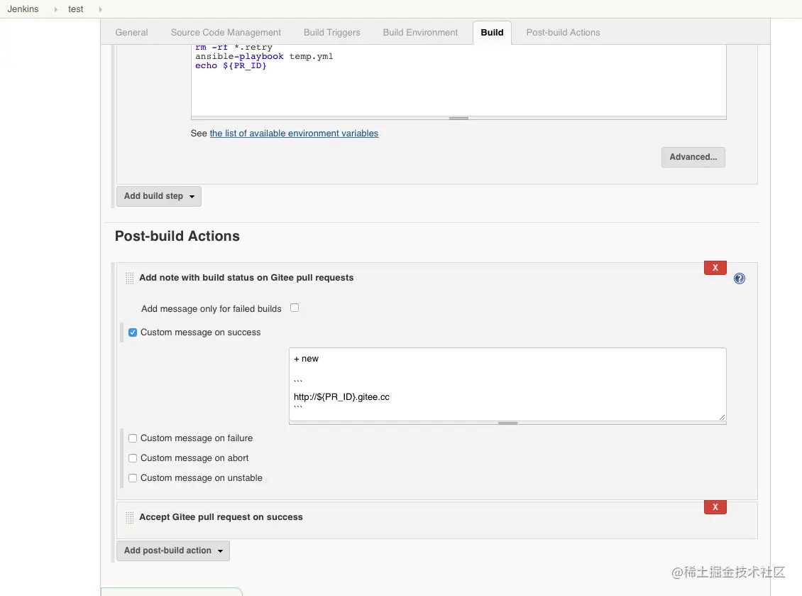Remove the Accept Gitee pull request action
Viewport: 802px width, 596px height.
click(x=715, y=507)
